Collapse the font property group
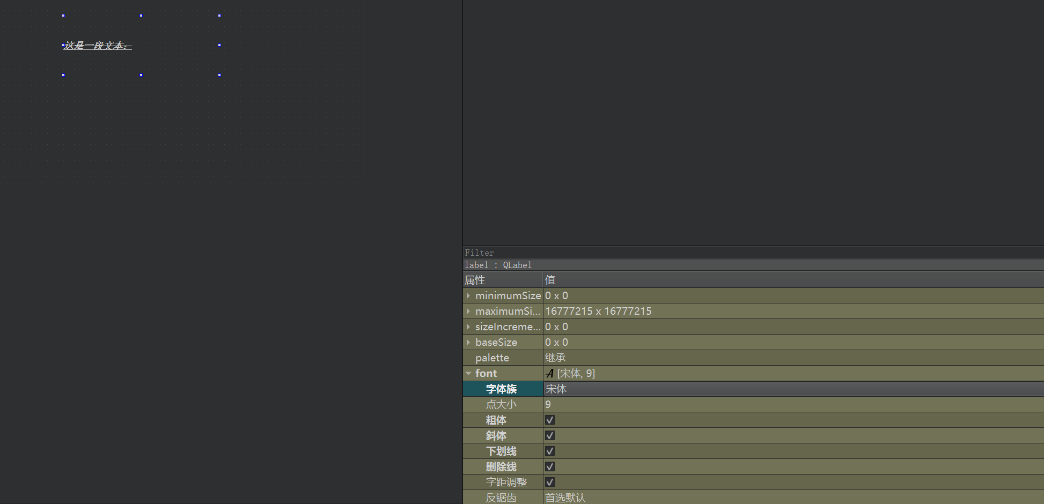Screen dimensions: 1044x504 (468, 373)
